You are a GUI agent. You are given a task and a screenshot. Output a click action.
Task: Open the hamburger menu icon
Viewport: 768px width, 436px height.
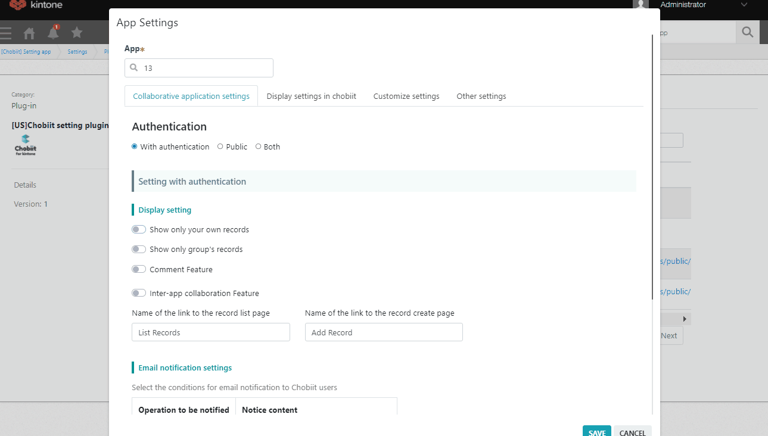[5, 33]
